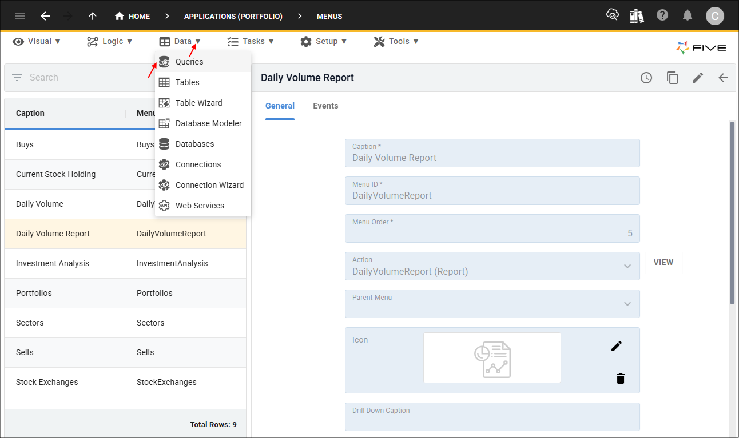The width and height of the screenshot is (739, 438).
Task: Click the help question mark icon
Action: (662, 15)
